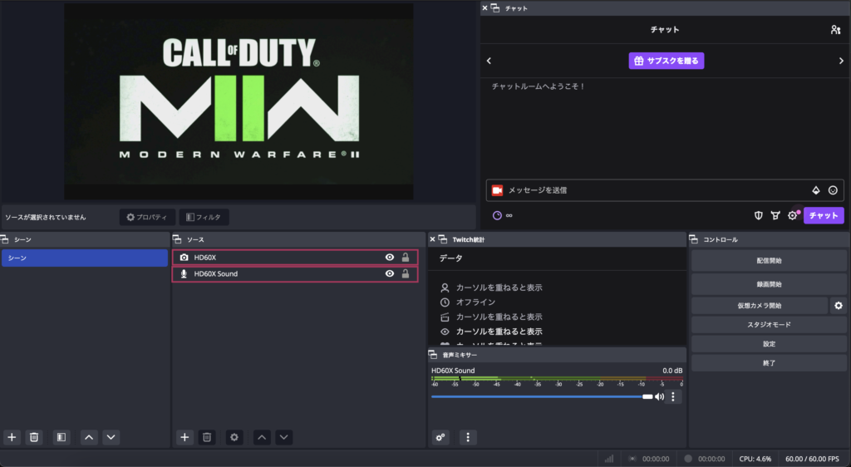The image size is (851, 467).
Task: Open the scene filters icon in Scenes panel
Action: click(x=61, y=437)
